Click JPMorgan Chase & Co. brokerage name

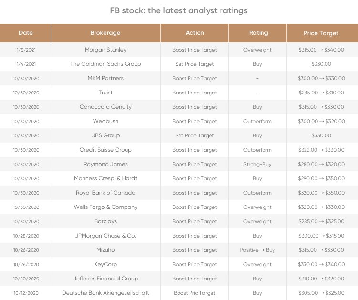(x=105, y=236)
